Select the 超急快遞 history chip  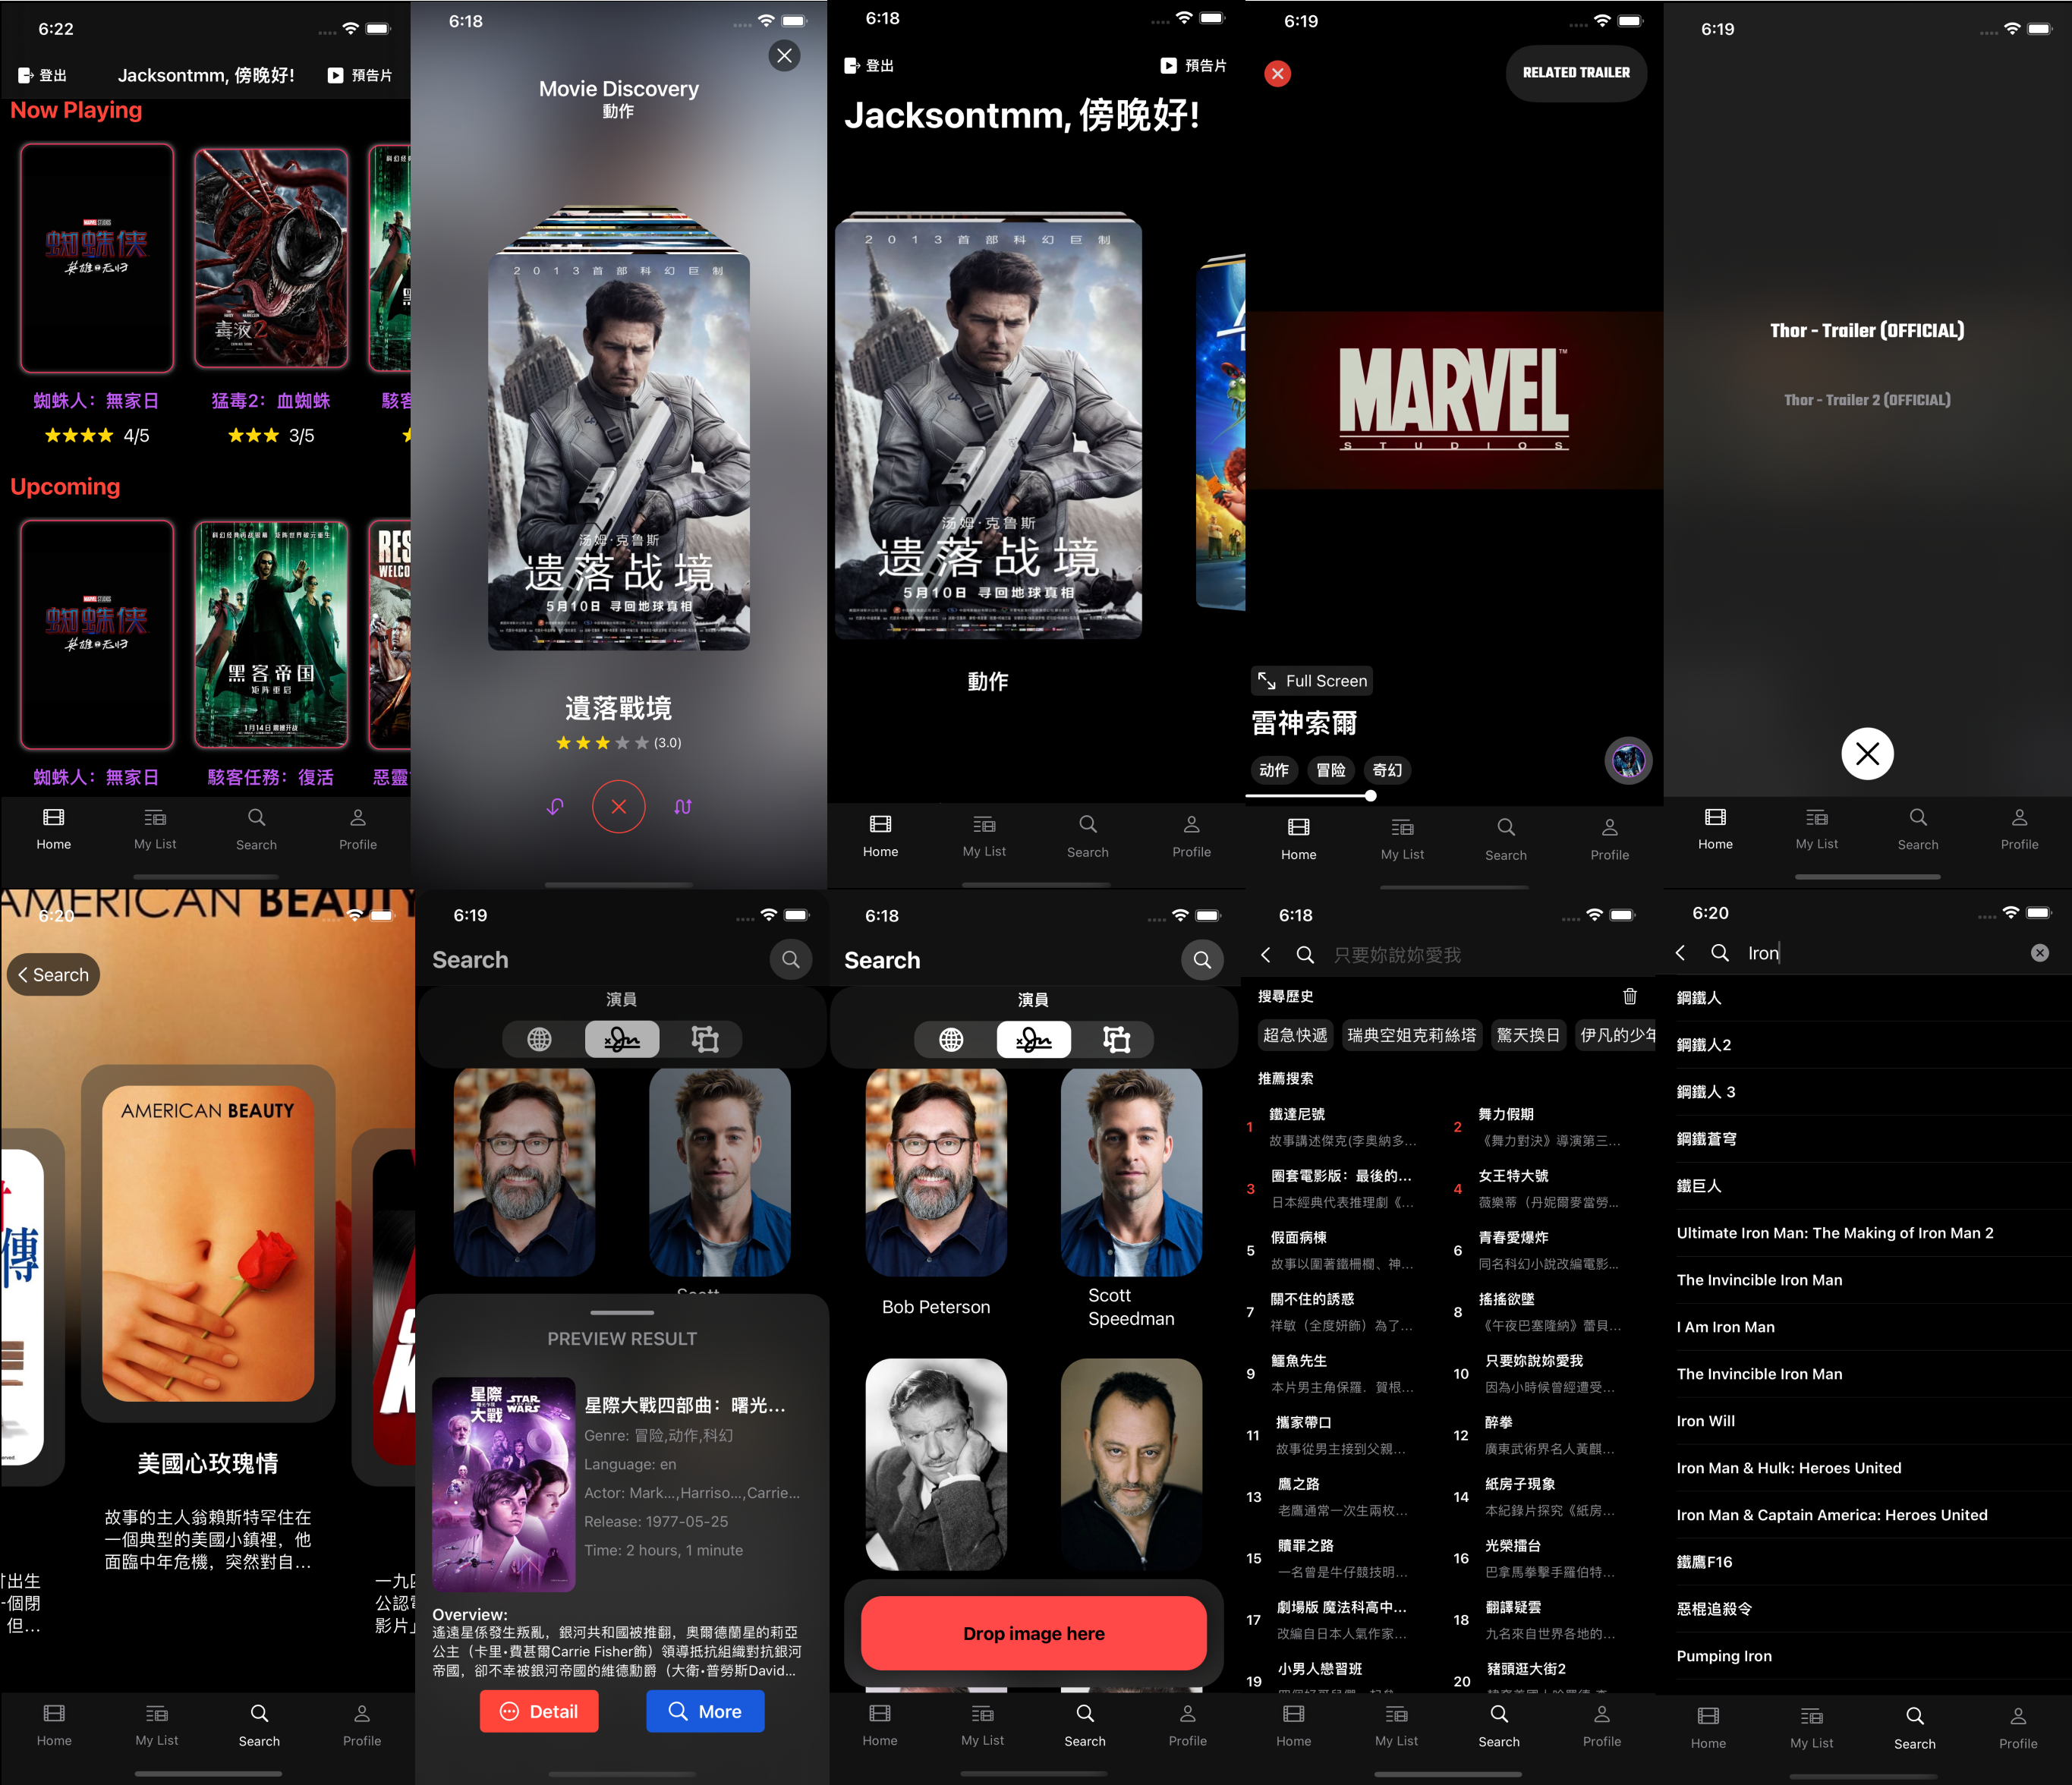tap(1295, 1035)
